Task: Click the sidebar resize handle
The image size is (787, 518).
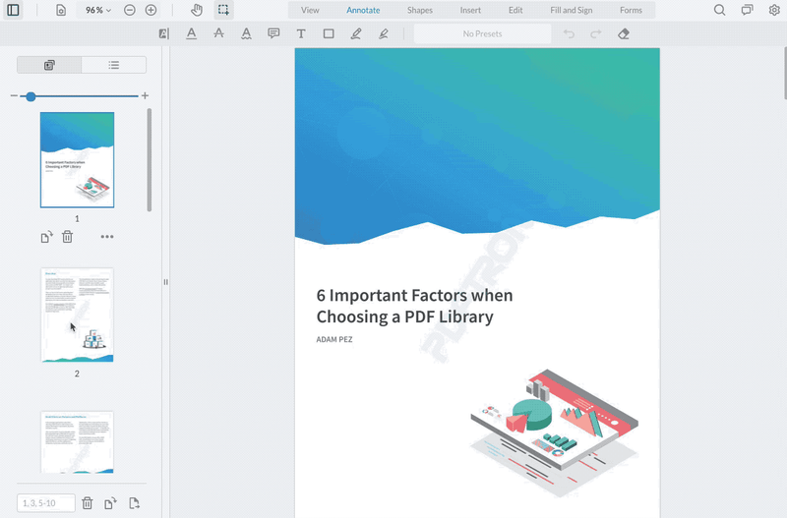Action: point(165,282)
